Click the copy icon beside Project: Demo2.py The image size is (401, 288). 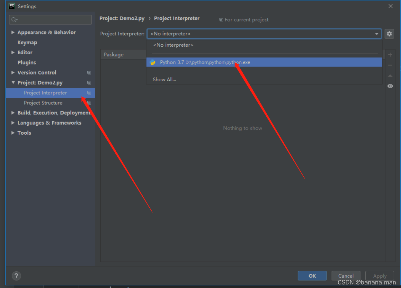point(89,83)
